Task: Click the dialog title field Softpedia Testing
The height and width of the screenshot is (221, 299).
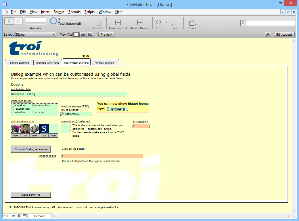Action: [x=69, y=94]
